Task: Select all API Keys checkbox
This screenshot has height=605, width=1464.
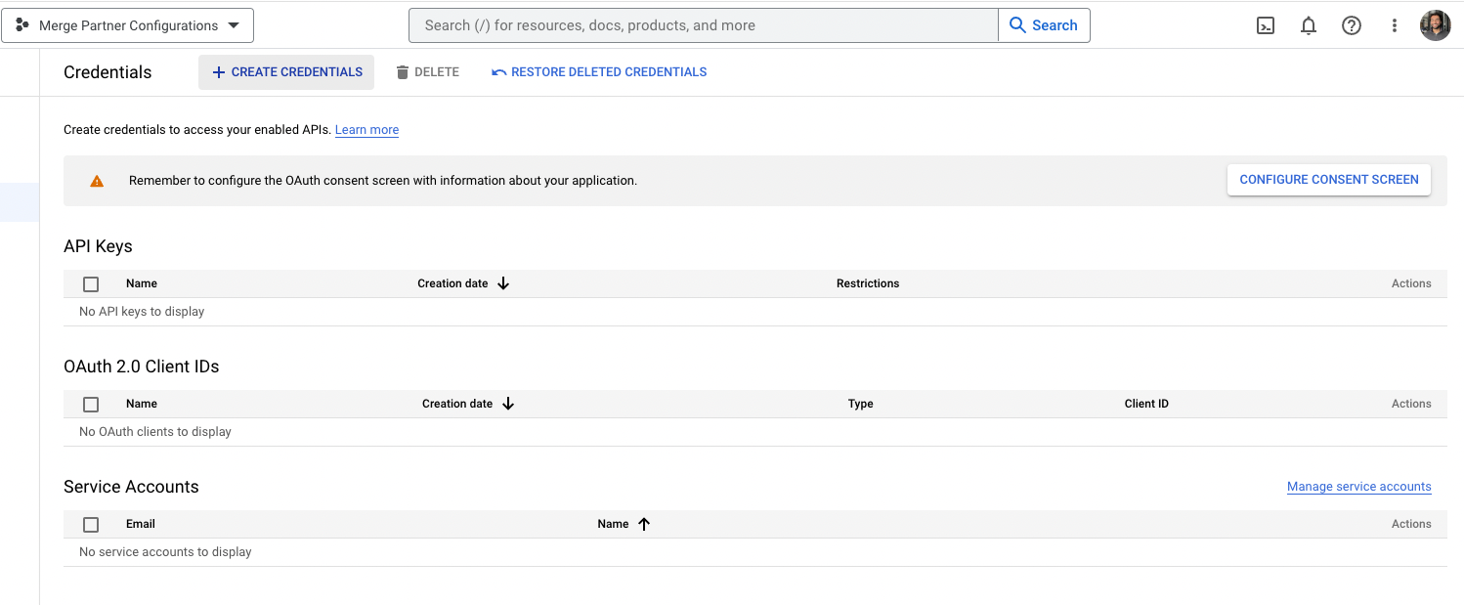Action: point(91,284)
